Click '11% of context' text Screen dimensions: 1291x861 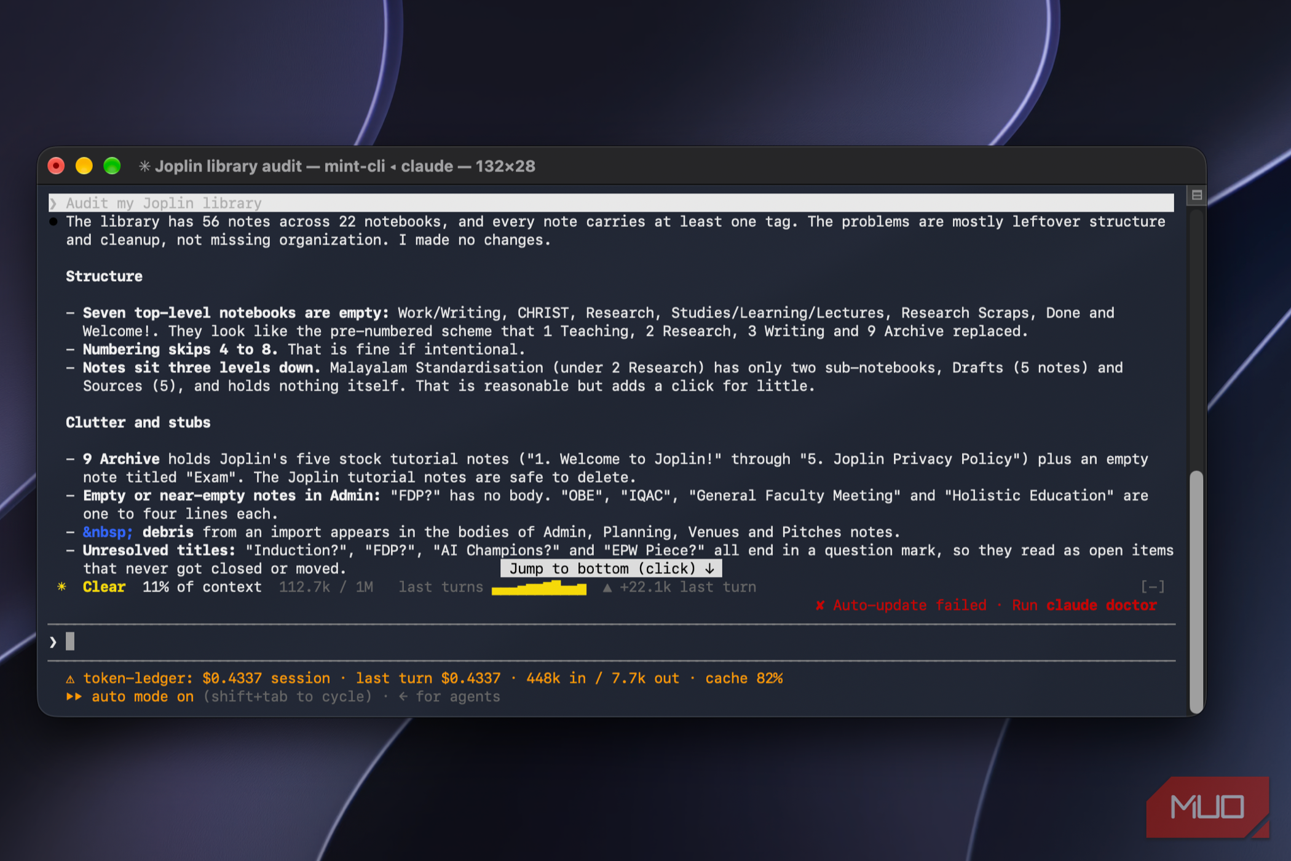pyautogui.click(x=202, y=587)
